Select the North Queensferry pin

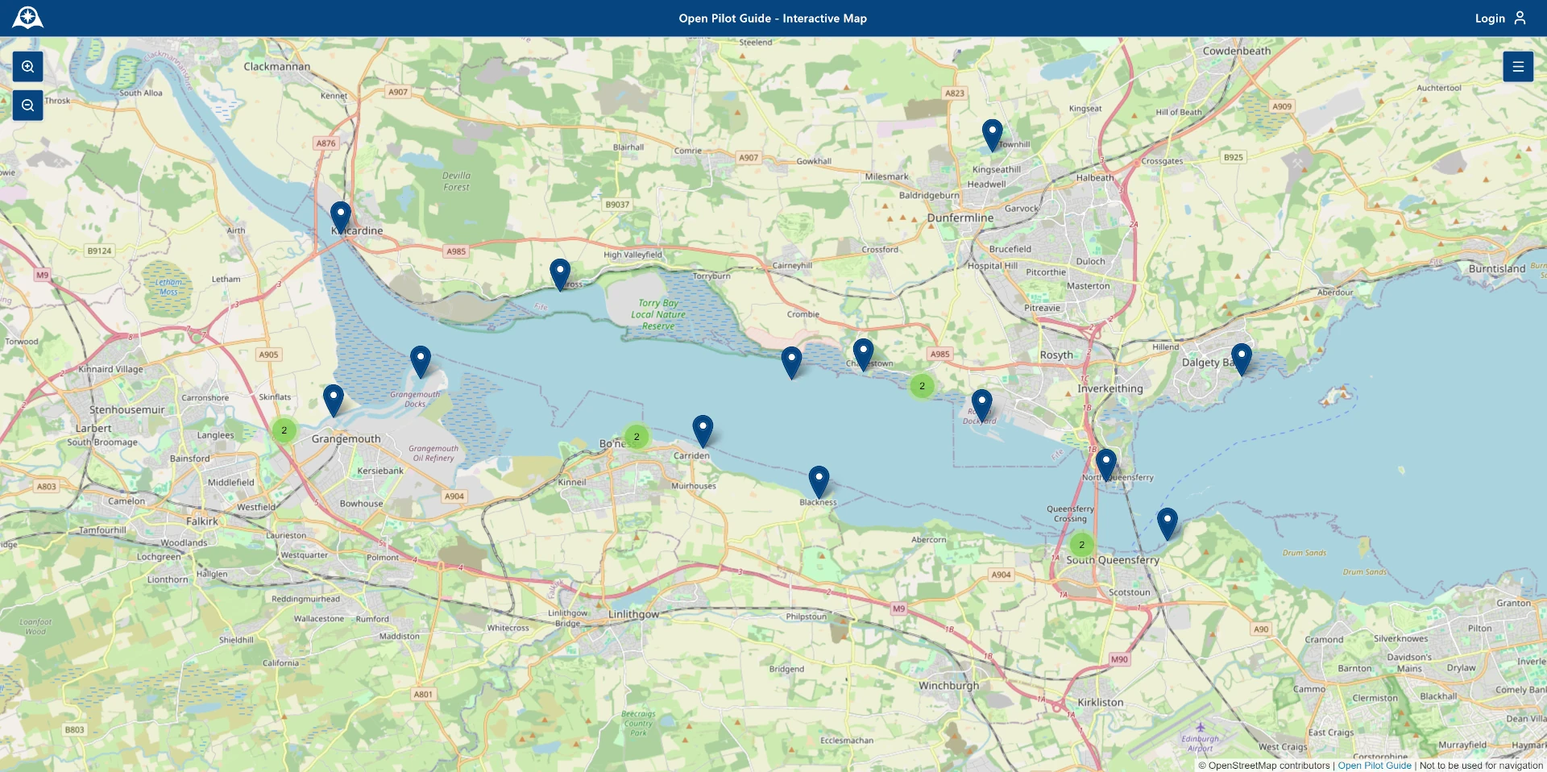tap(1105, 464)
